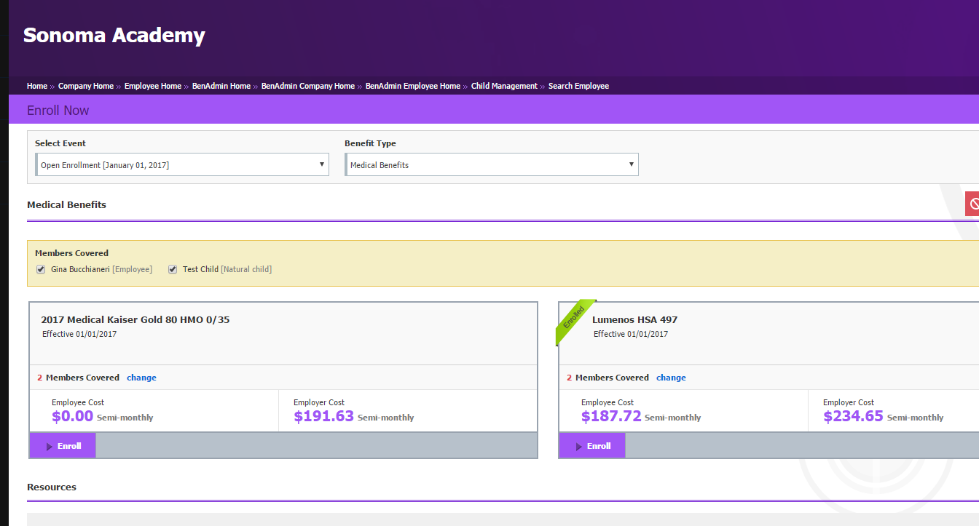The image size is (979, 526).
Task: Click the Resources section heading
Action: point(52,487)
